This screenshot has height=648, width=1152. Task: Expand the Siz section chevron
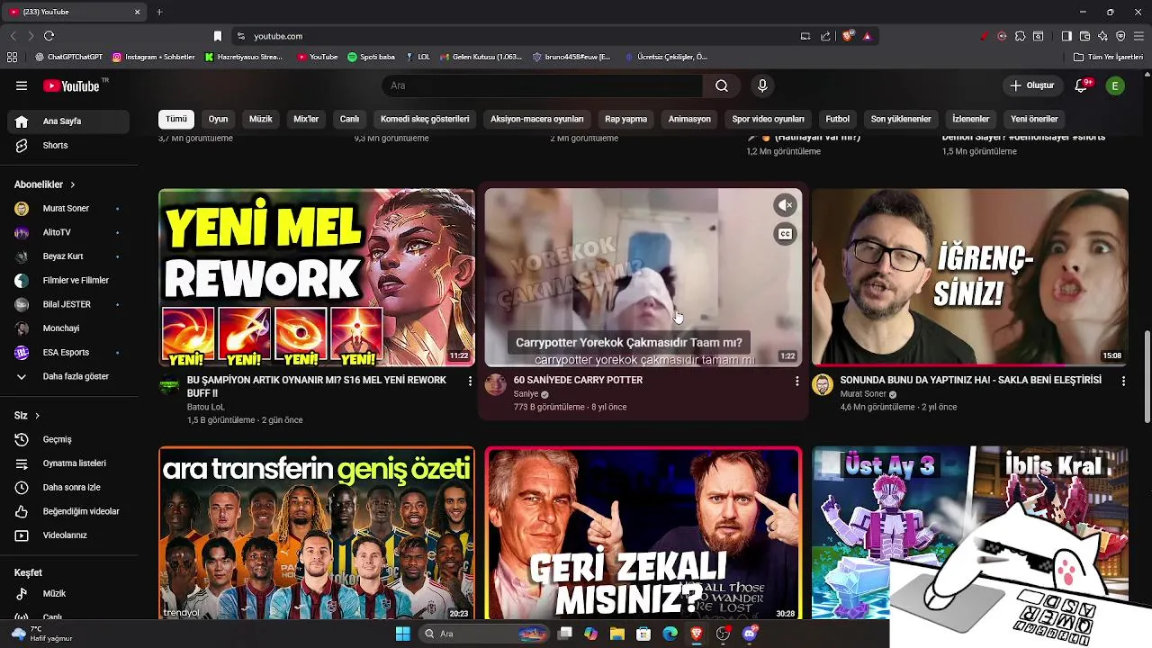38,416
